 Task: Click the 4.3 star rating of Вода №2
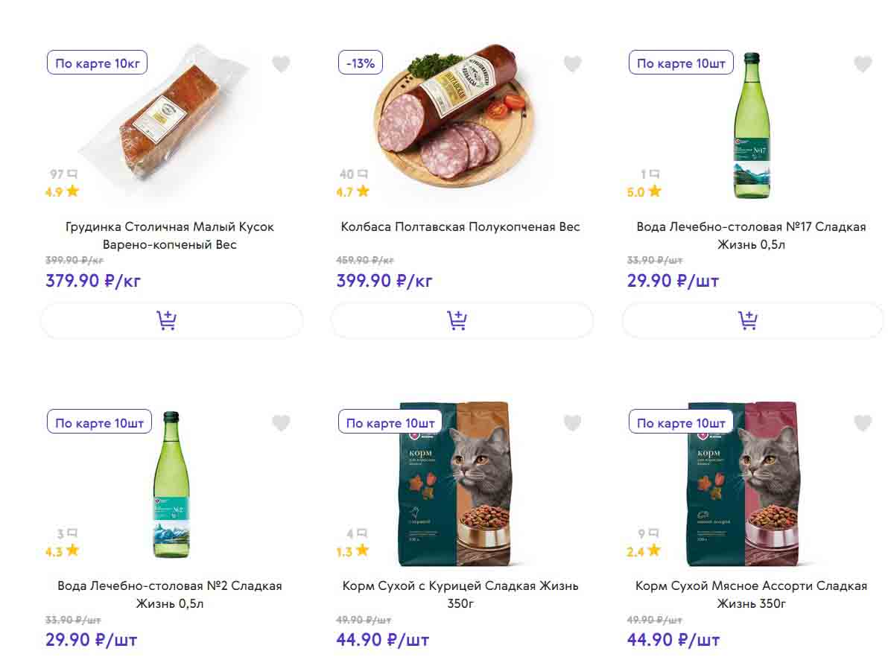point(63,551)
